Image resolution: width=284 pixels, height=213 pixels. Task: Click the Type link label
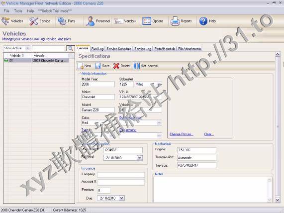[x=85, y=130]
